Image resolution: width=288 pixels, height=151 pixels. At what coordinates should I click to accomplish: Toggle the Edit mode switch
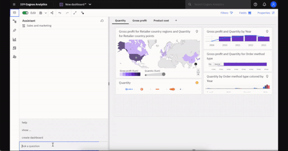[25, 13]
